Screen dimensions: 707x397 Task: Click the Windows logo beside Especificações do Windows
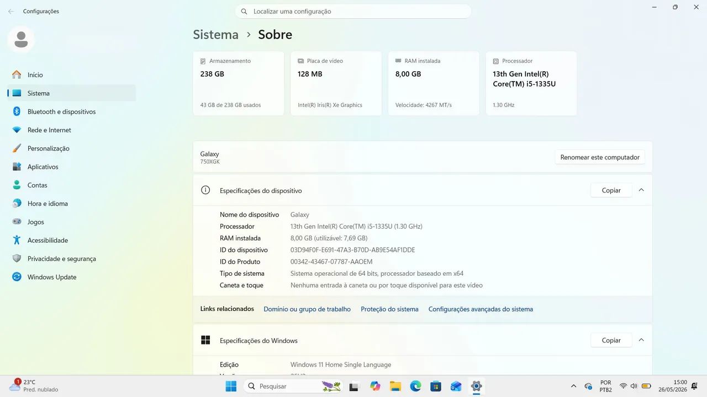[205, 340]
